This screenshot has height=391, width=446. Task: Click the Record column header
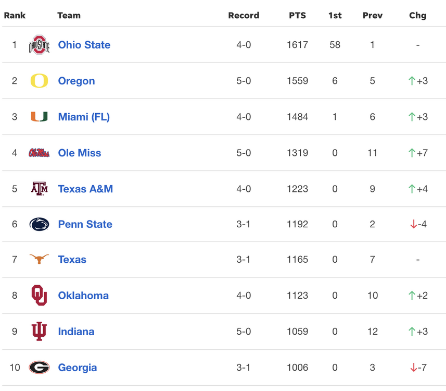244,15
